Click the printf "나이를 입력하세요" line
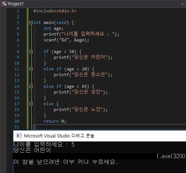 [81, 34]
